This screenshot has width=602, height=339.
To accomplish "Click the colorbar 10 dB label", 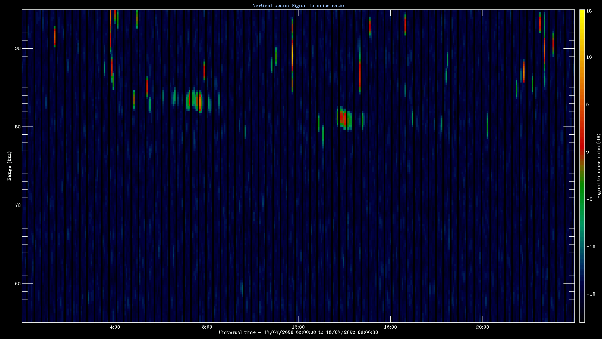I will 589,57.
